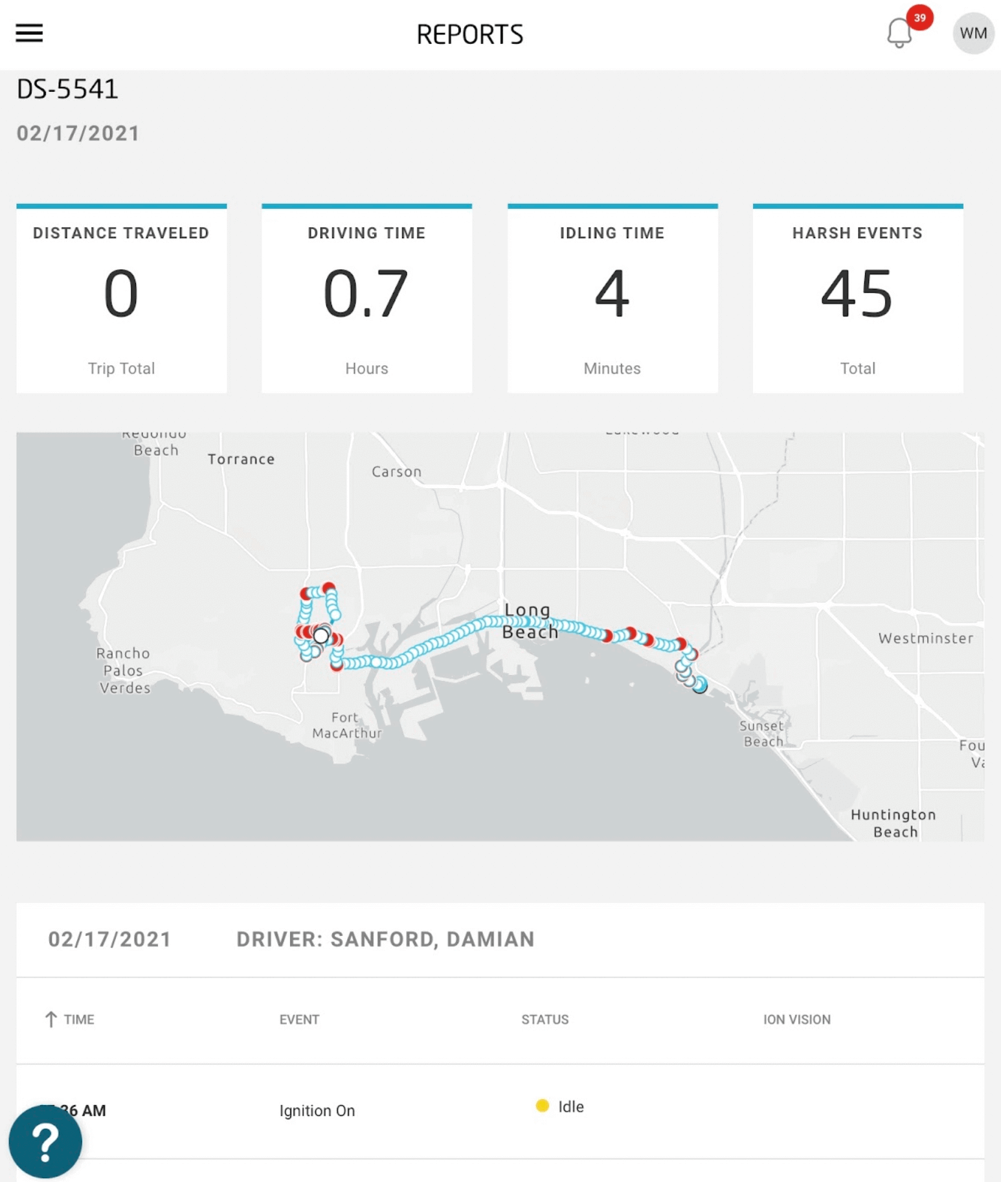Click the 02/17/2021 date under DS-5541

tap(78, 133)
